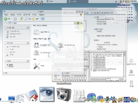Open the 편집(E) menu
Viewport: 138px width, 103px height.
pyautogui.click(x=13, y=15)
